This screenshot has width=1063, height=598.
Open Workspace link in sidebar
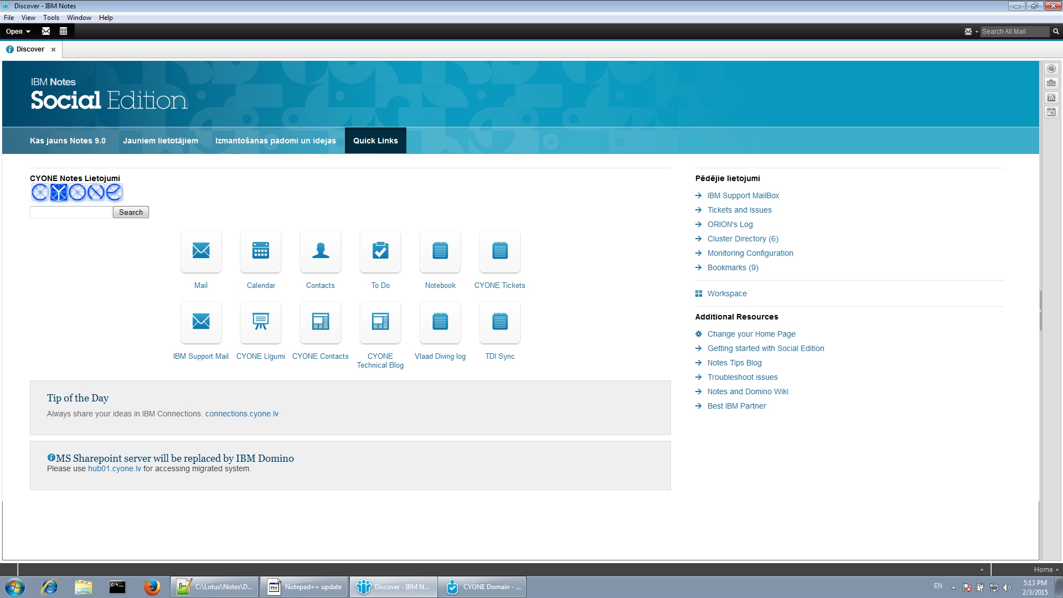click(x=727, y=293)
